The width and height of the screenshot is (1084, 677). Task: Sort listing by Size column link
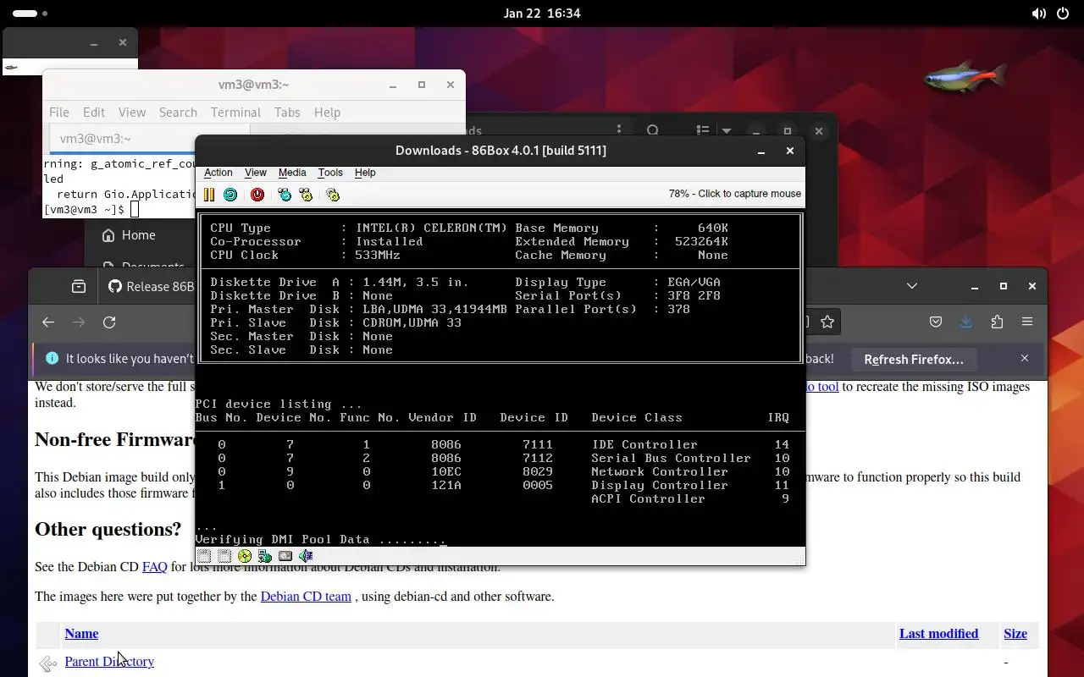(1015, 633)
